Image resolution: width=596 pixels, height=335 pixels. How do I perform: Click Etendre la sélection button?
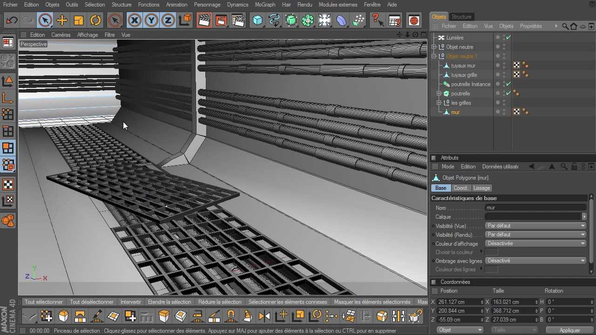(x=169, y=302)
